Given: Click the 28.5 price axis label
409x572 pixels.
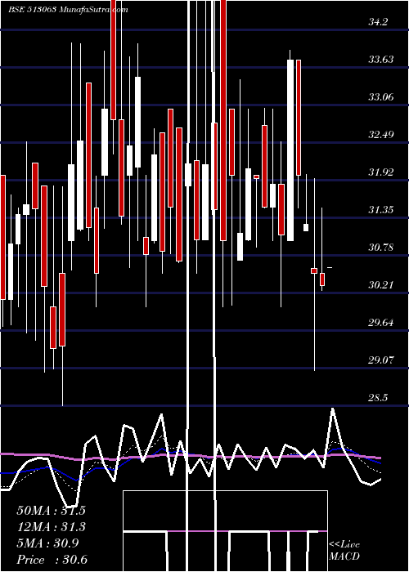Looking at the screenshot, I should [x=378, y=398].
